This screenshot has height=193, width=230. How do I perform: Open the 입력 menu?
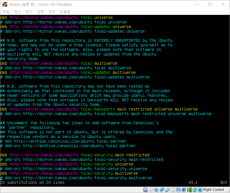coord(40,12)
